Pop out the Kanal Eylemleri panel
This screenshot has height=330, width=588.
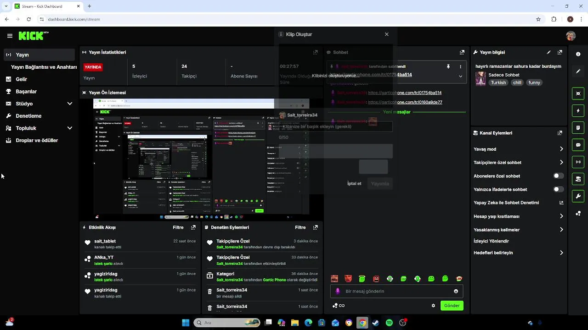pyautogui.click(x=560, y=133)
